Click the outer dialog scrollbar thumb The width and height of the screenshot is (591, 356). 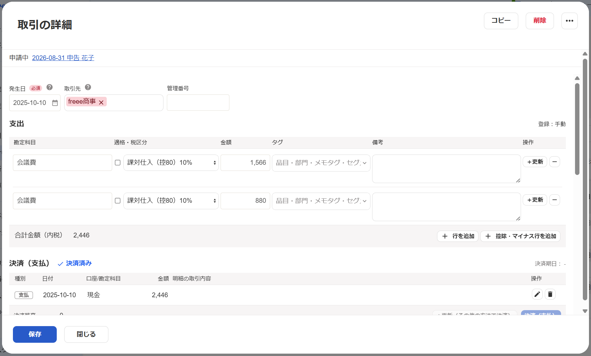tap(585, 180)
